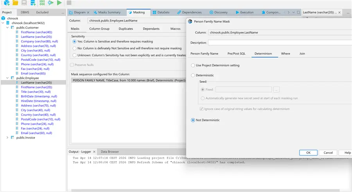Confirm the dialog with OK

308,153
